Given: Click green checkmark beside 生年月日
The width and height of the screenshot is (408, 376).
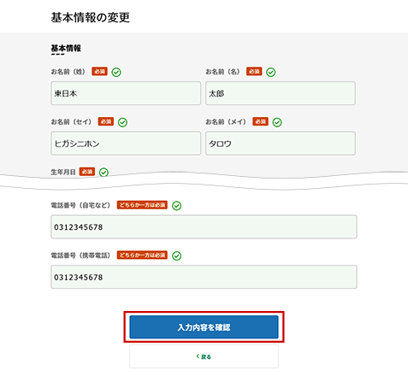Looking at the screenshot, I should pos(103,173).
